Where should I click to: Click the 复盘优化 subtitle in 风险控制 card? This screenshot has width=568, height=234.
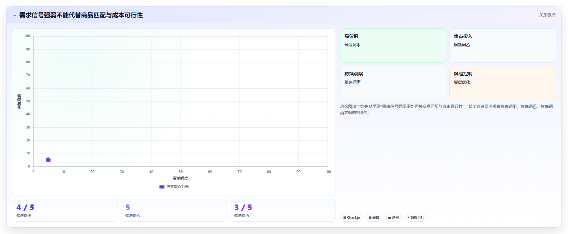pos(462,82)
